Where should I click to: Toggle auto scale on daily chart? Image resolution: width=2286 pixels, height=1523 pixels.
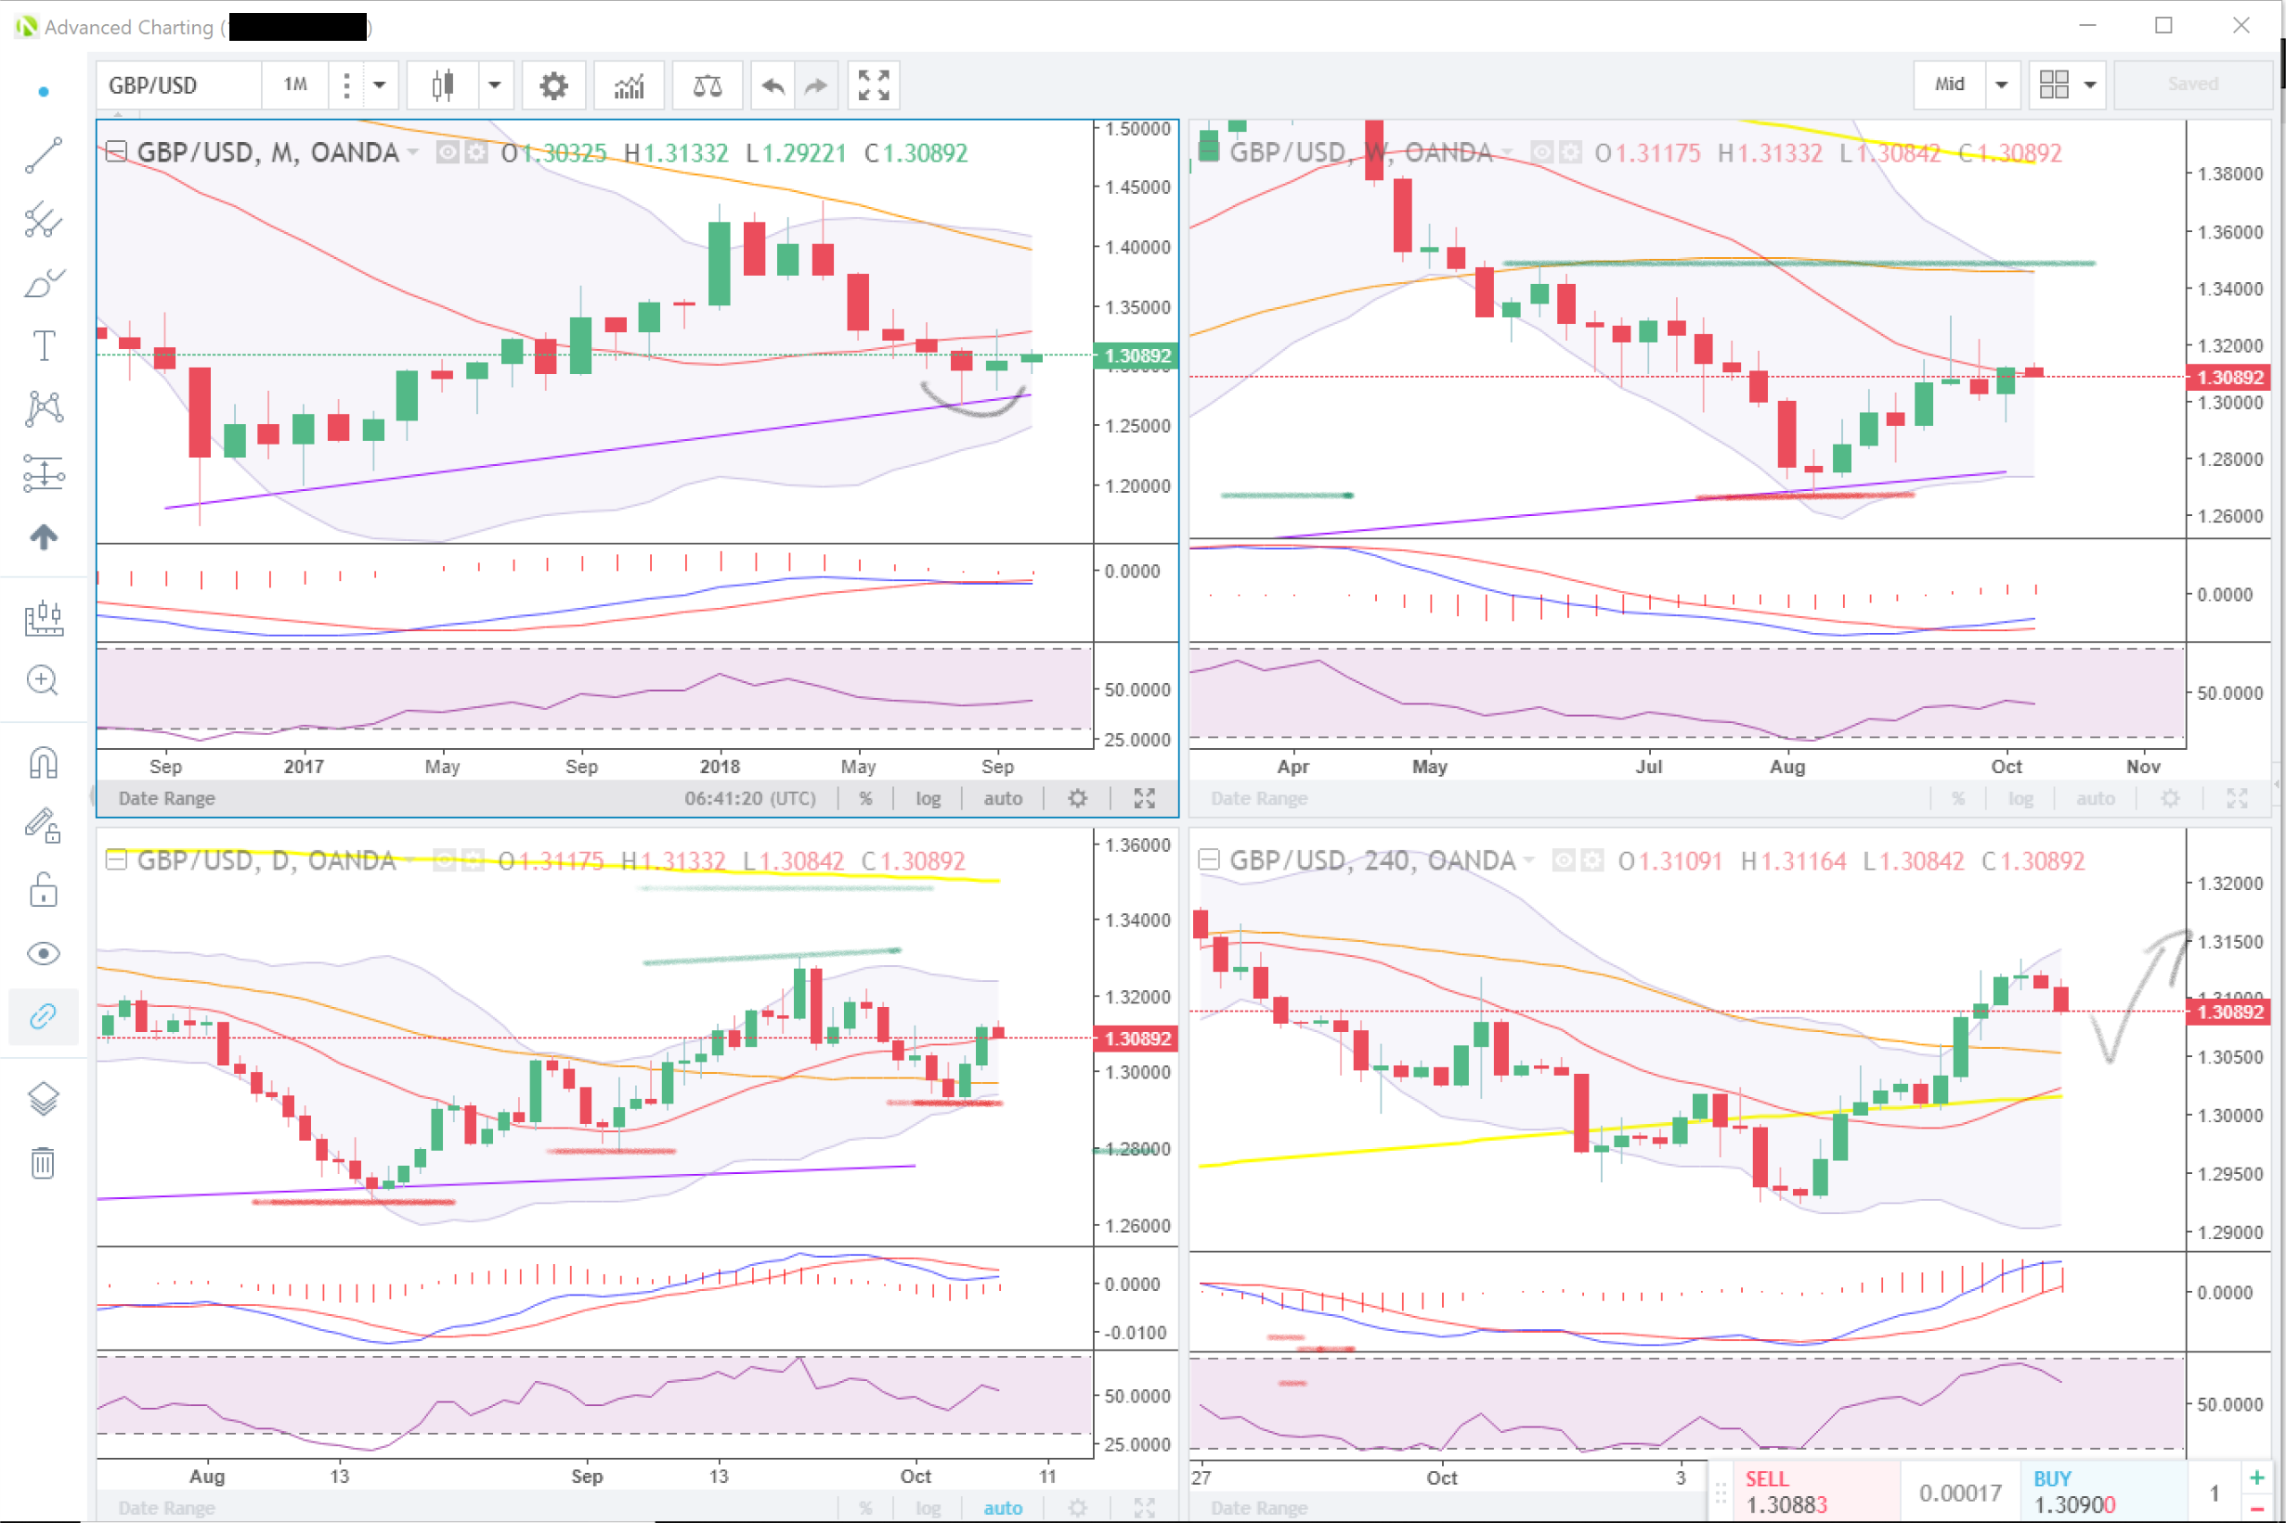1002,1507
